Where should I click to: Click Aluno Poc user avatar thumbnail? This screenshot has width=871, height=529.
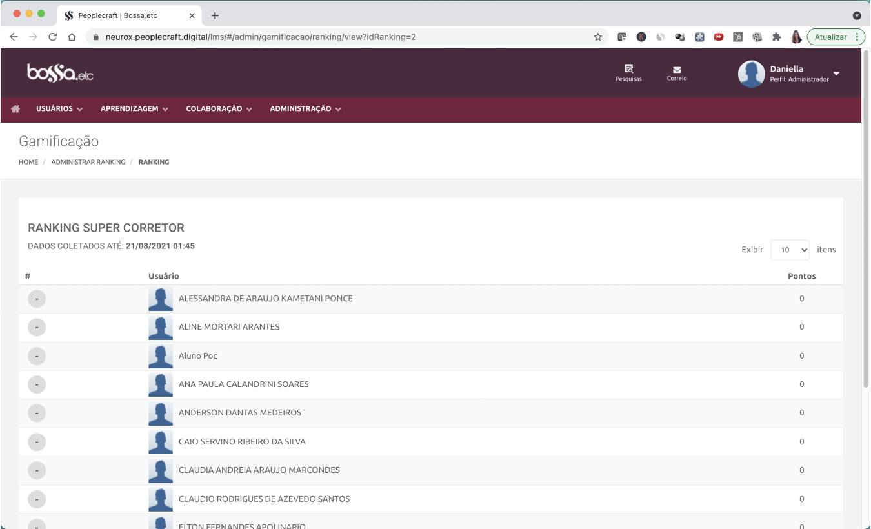[161, 356]
